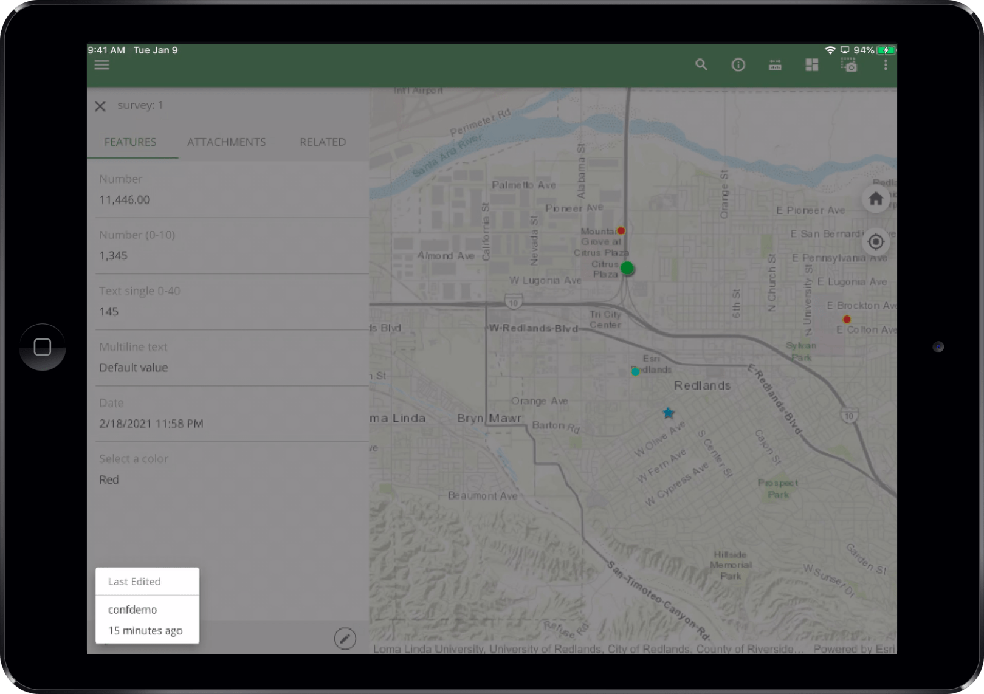
Task: Click the Text single value 145
Action: [x=109, y=312]
